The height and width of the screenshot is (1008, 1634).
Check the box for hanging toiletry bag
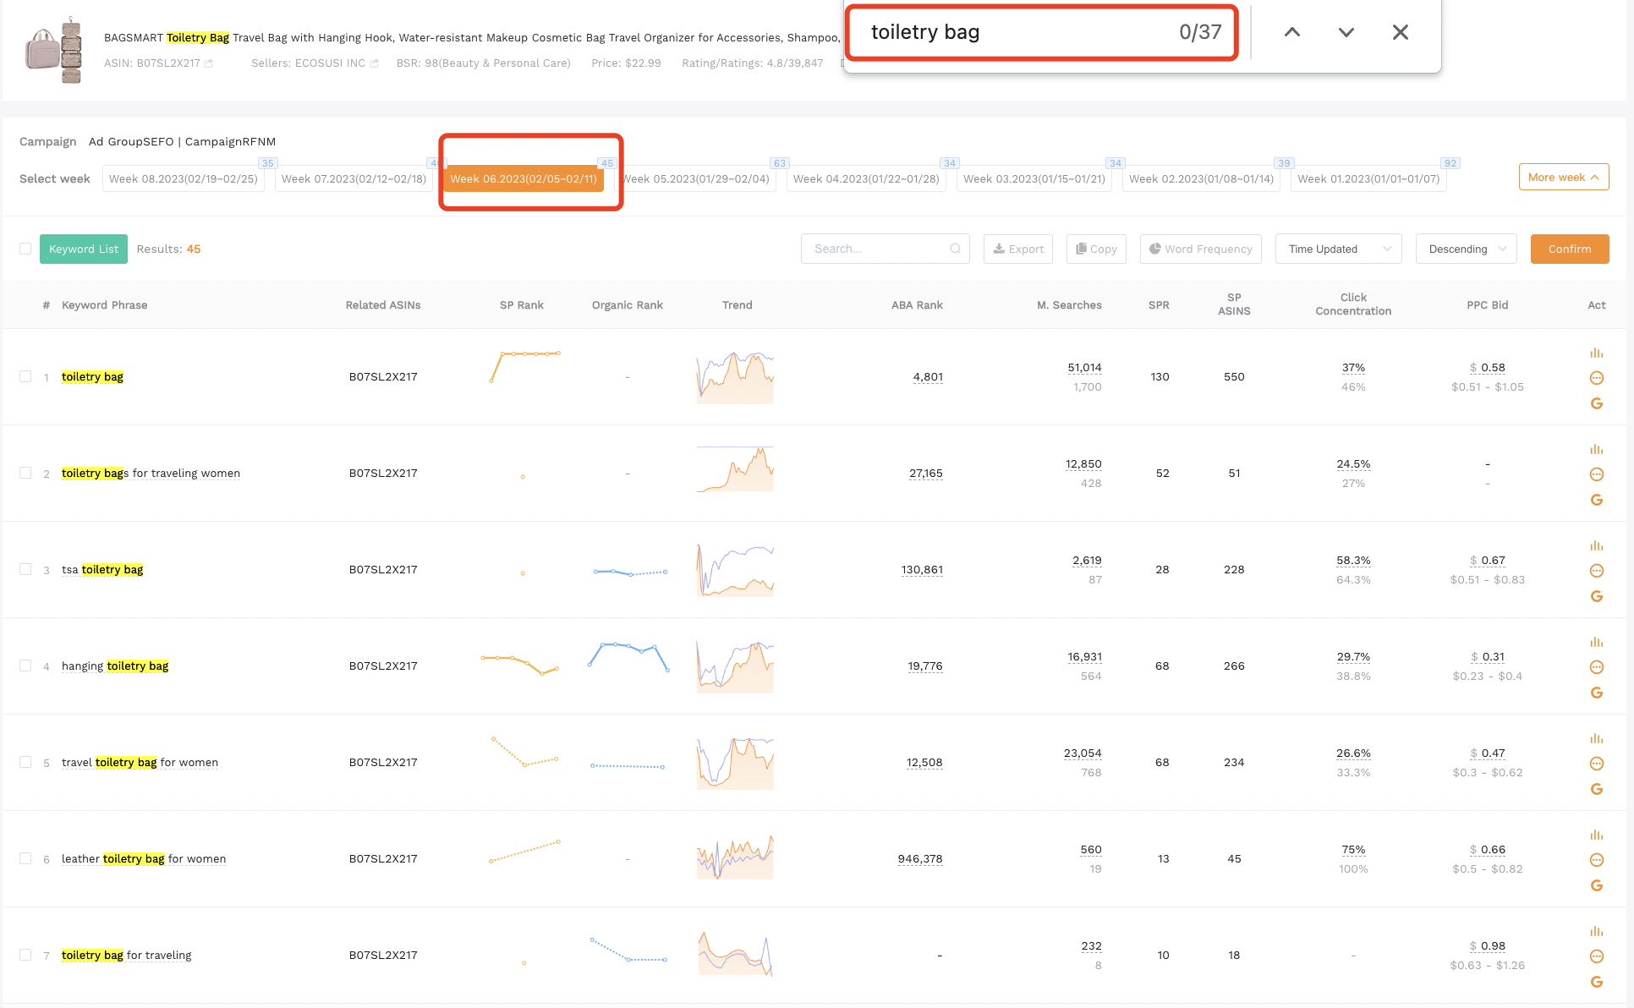click(x=25, y=666)
